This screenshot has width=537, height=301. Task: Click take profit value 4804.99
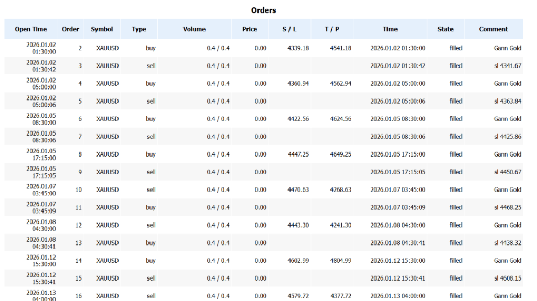pyautogui.click(x=341, y=260)
